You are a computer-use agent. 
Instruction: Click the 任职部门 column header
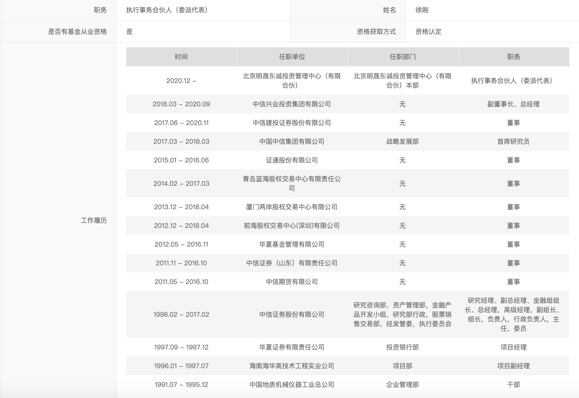click(403, 57)
